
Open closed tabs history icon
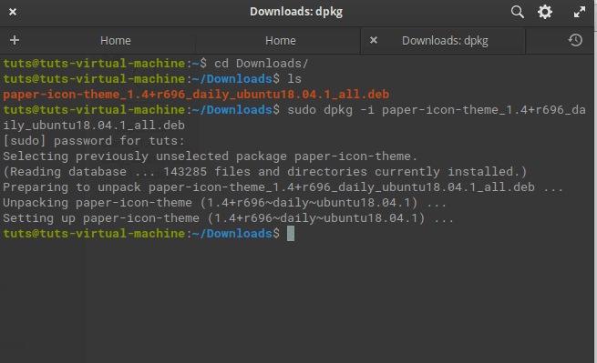575,40
